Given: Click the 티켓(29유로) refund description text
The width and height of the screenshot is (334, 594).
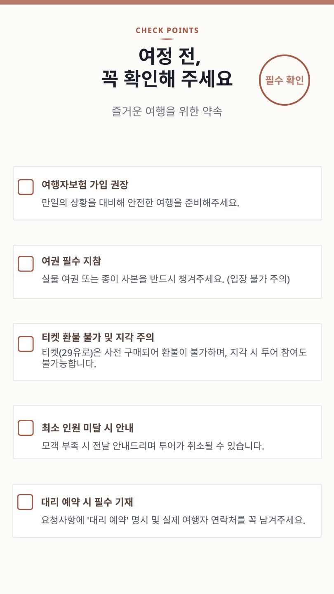Looking at the screenshot, I should tap(174, 358).
